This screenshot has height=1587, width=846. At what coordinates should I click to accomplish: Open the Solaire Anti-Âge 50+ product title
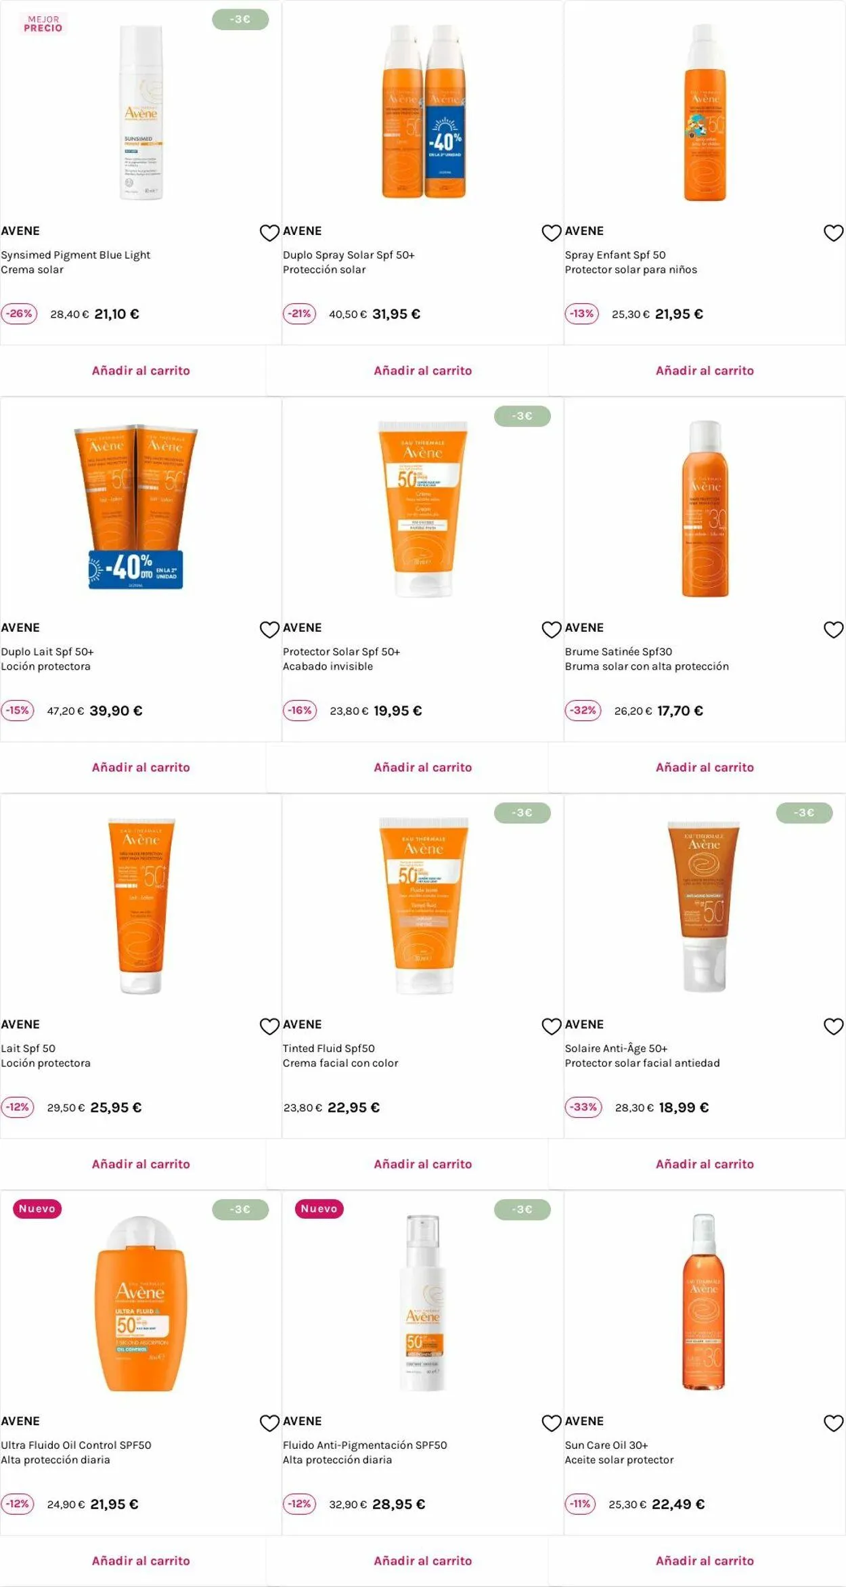click(616, 1048)
